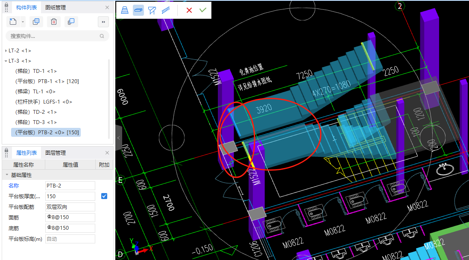Expand the LT-2 tree node
This screenshot has width=469, height=260.
tap(6, 51)
